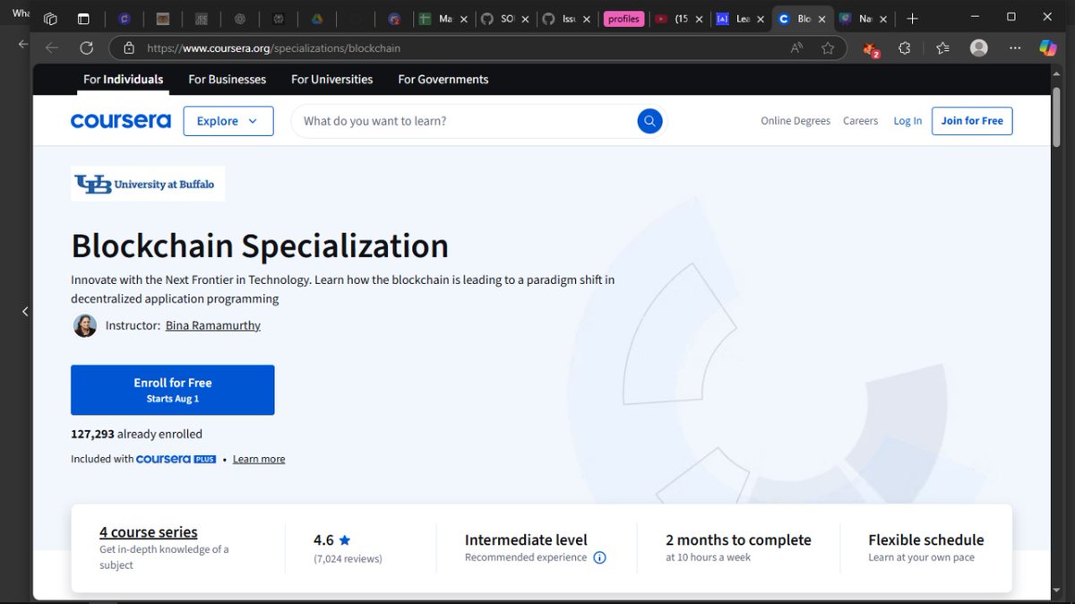
Task: Open the Extensions puzzle icon
Action: (x=905, y=48)
